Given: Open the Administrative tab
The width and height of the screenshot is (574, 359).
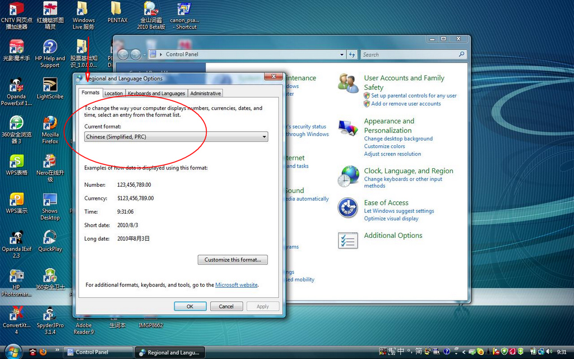Looking at the screenshot, I should 205,94.
